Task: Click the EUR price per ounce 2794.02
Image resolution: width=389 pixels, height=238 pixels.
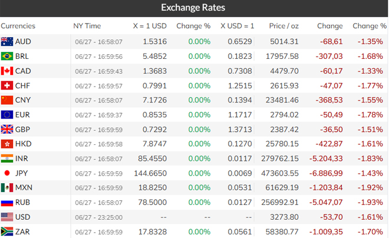Action: 284,115
